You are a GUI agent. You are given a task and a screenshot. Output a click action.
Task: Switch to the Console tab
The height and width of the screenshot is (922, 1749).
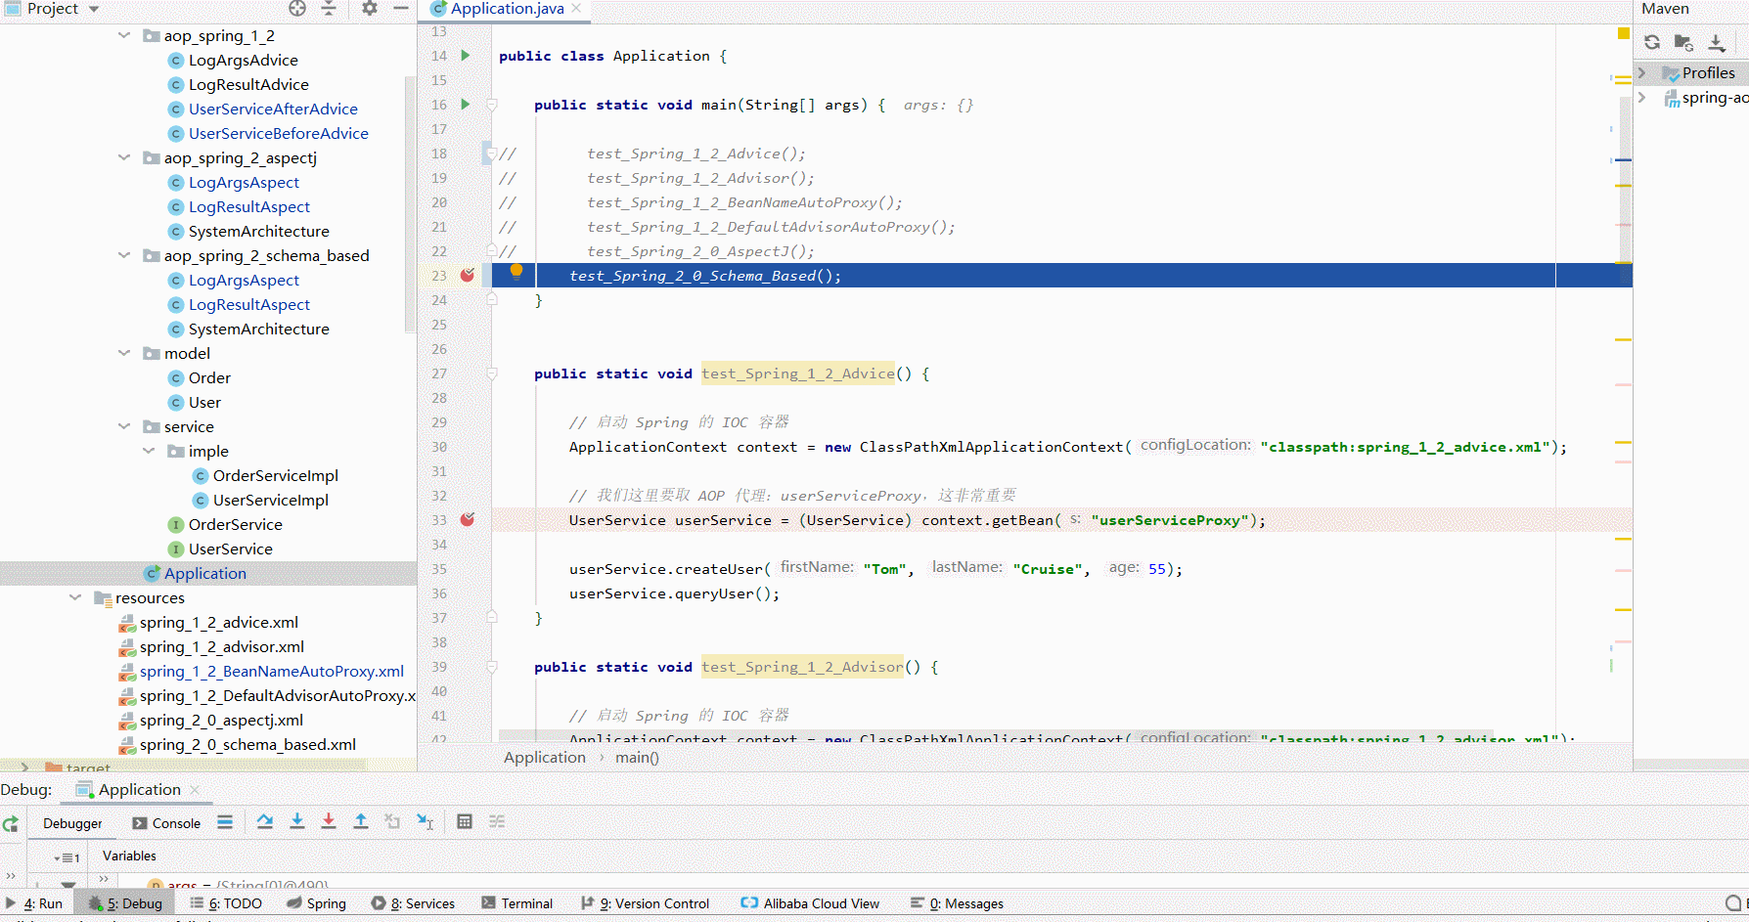tap(166, 823)
